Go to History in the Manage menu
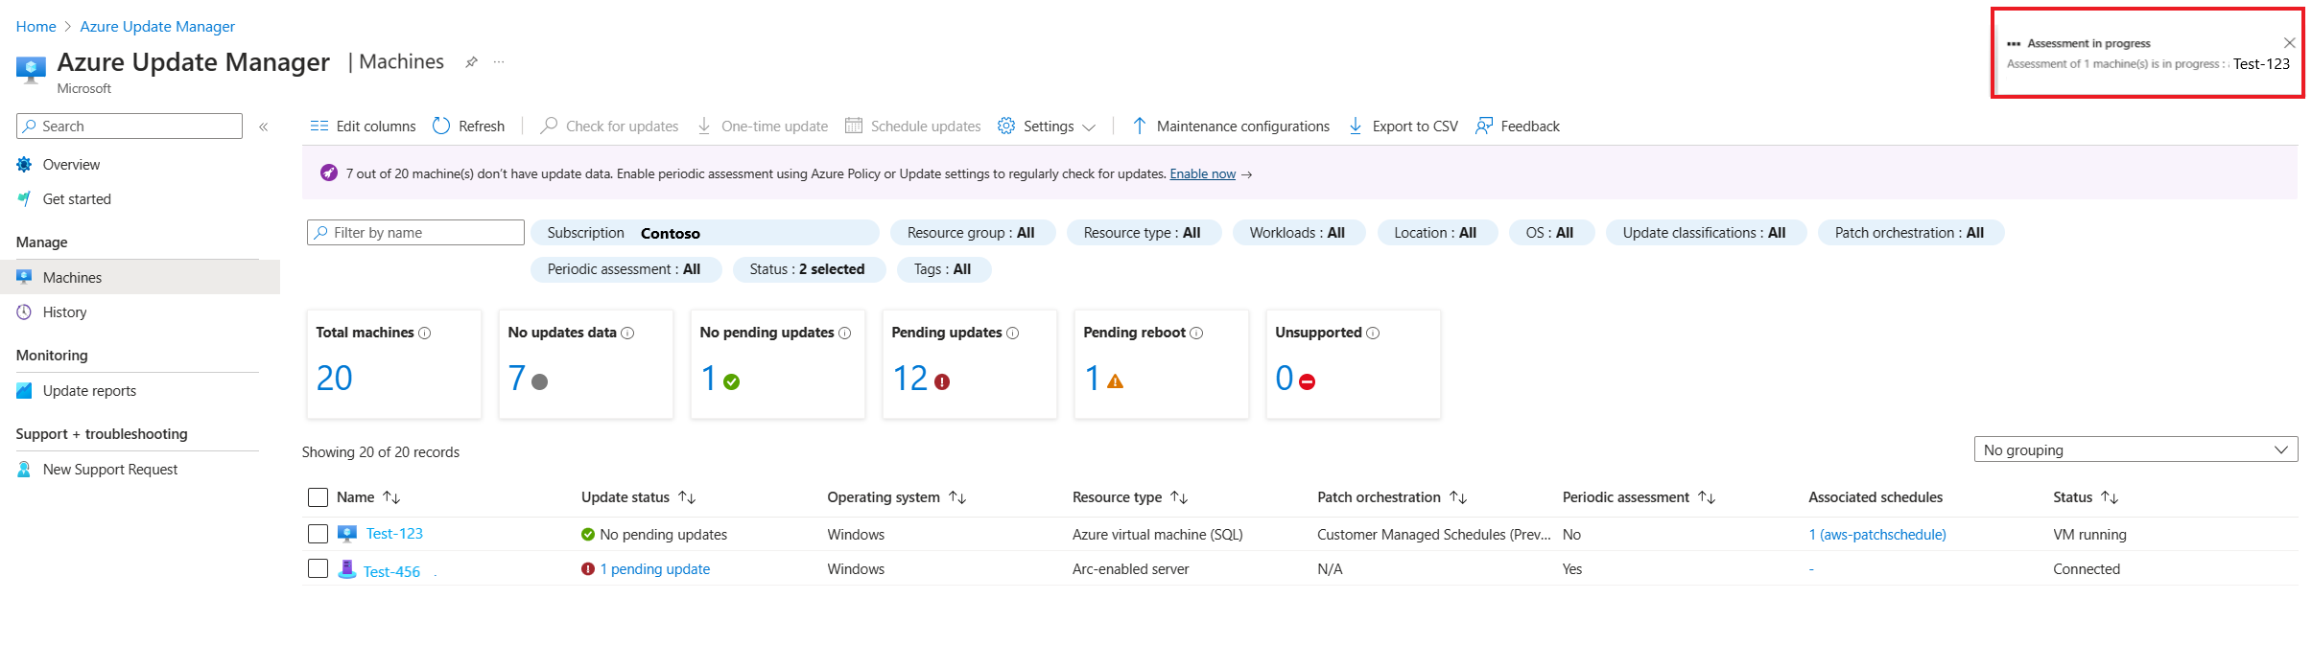This screenshot has height=645, width=2312. click(x=64, y=312)
